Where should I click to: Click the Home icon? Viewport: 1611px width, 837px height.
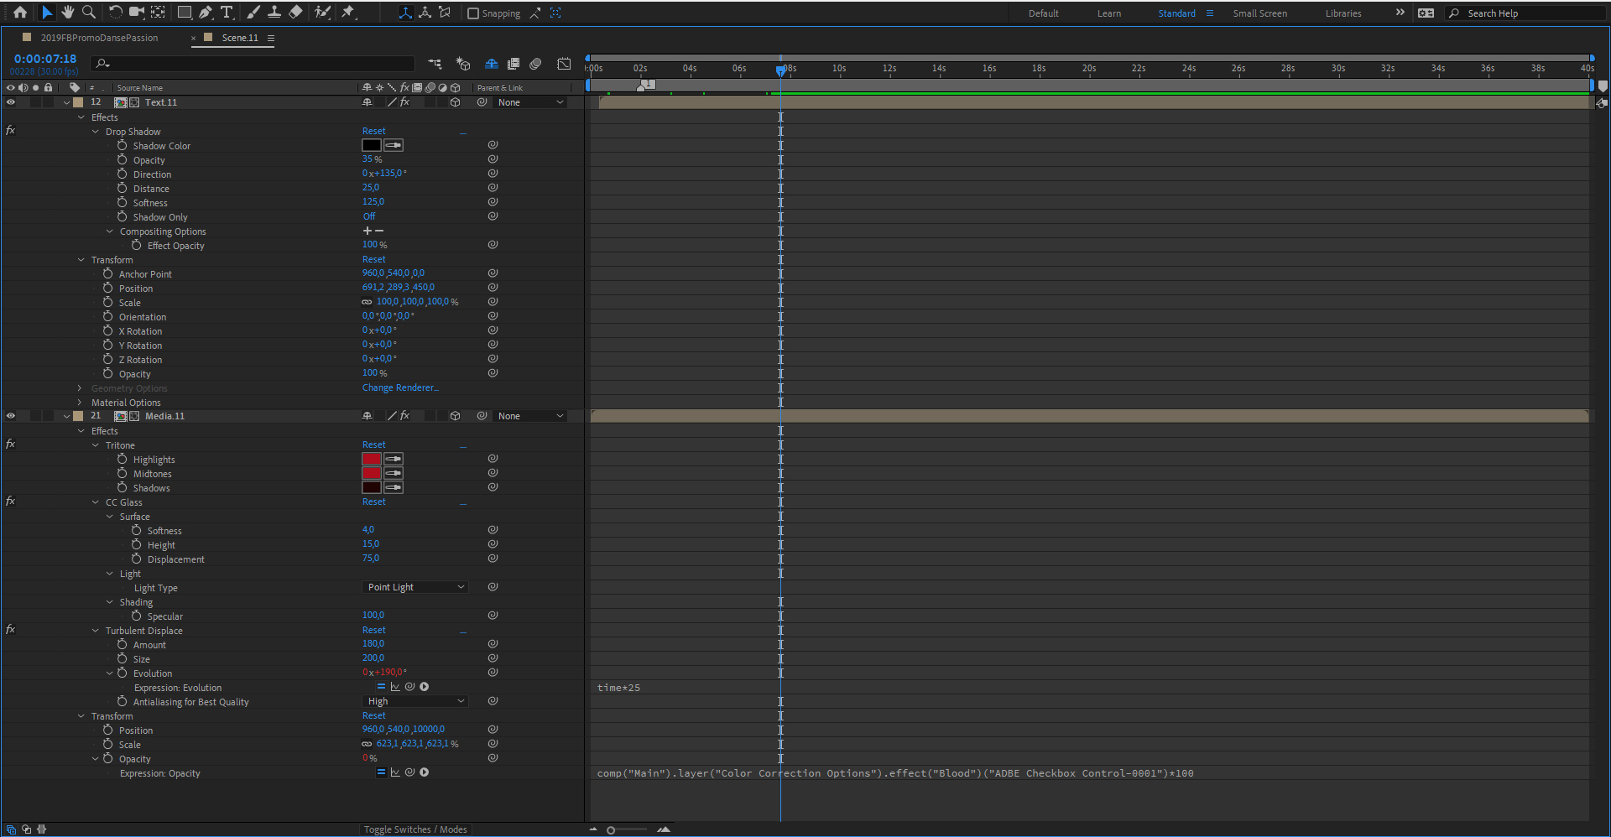click(x=20, y=13)
